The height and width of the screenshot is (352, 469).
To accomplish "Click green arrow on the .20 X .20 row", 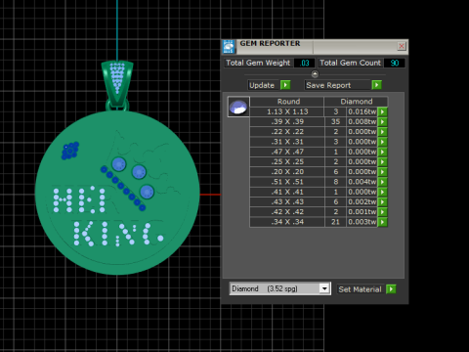I will (x=383, y=172).
